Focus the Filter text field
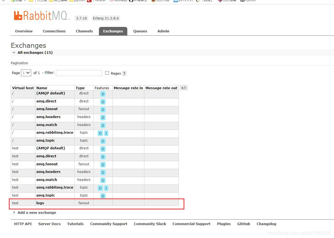The width and height of the screenshot is (334, 238). point(79,73)
